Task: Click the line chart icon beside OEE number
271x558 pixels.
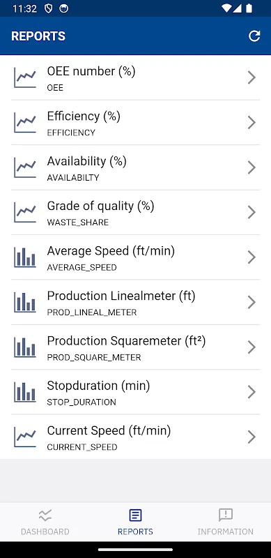Action: tap(25, 77)
